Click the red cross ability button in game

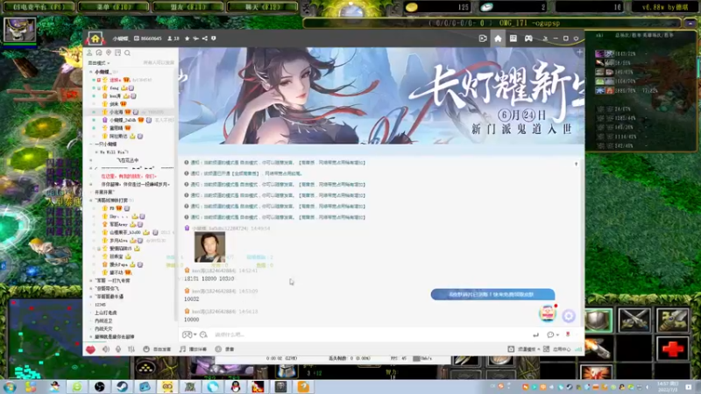pos(673,349)
